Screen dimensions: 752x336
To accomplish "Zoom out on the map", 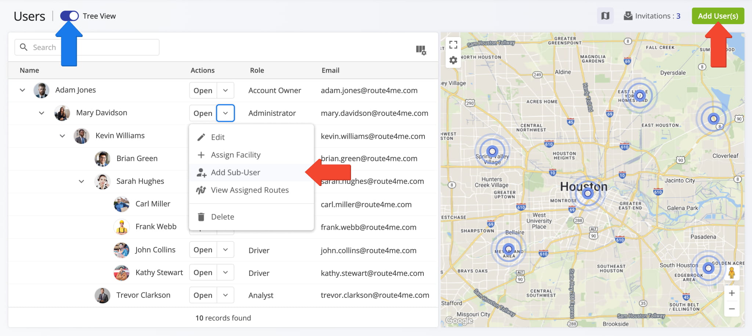I will point(731,309).
